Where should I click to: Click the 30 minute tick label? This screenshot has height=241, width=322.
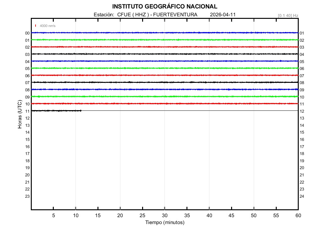click(164, 215)
